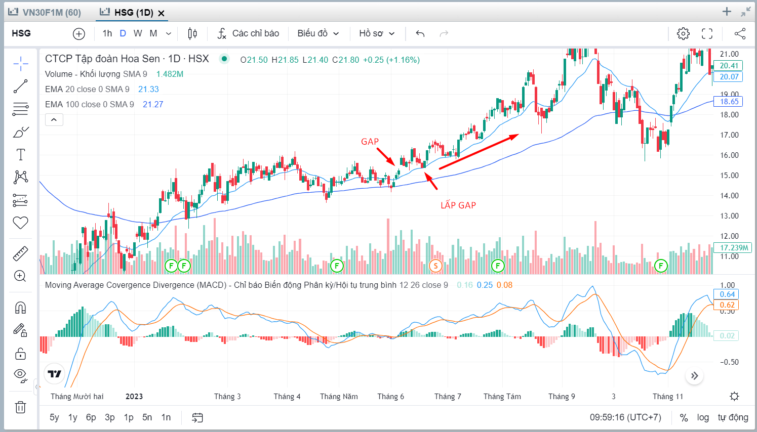The width and height of the screenshot is (757, 432).
Task: Switch to the VN30F1M (60) tab
Action: coord(45,12)
